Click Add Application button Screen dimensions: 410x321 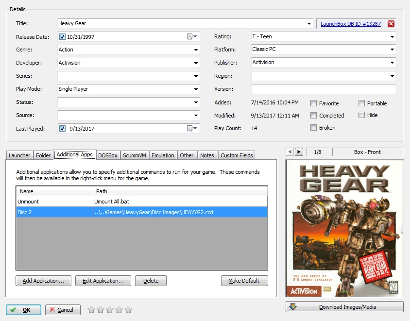coord(43,281)
